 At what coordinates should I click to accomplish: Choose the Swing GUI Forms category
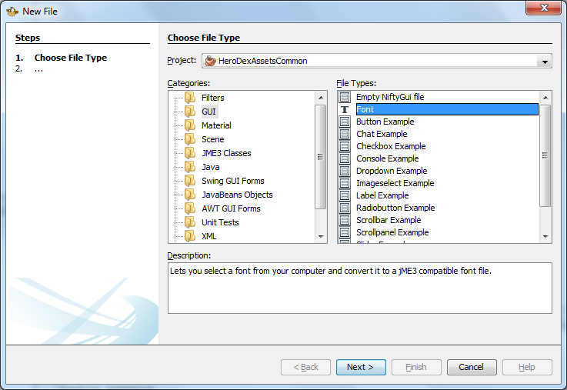(232, 181)
